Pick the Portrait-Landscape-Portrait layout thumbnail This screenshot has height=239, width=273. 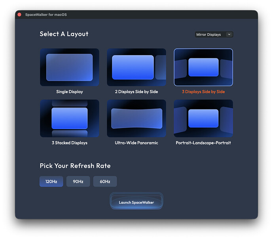pos(203,118)
